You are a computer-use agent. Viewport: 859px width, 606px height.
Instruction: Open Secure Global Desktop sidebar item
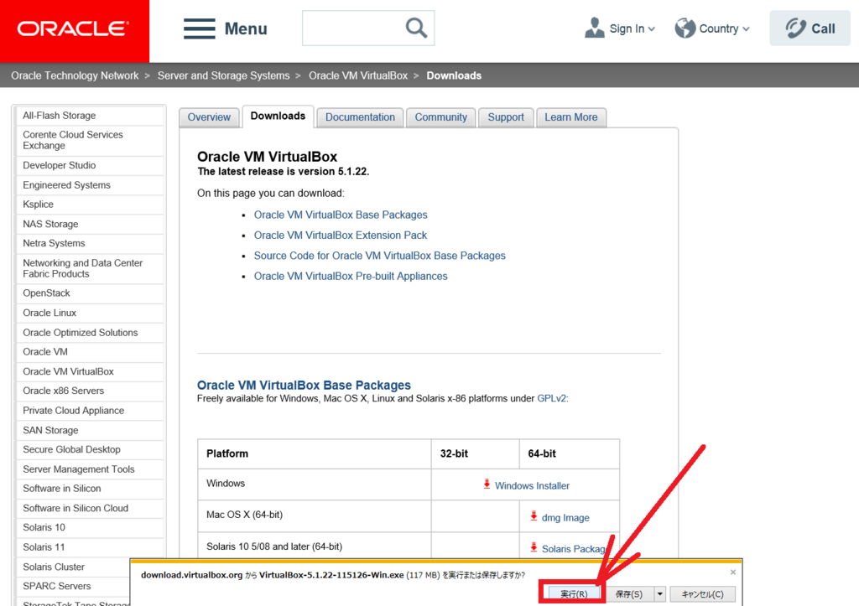tap(71, 449)
